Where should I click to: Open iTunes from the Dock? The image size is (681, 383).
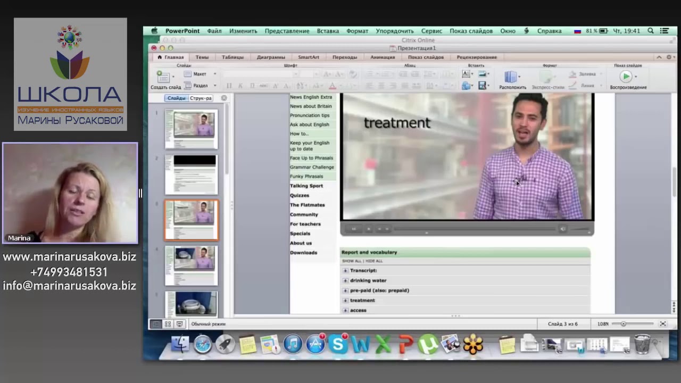pyautogui.click(x=293, y=345)
